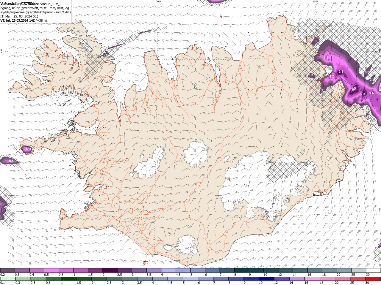Select the grey-green 3 swatch in rain legend
This screenshot has width=381, height=285.
(129, 279)
